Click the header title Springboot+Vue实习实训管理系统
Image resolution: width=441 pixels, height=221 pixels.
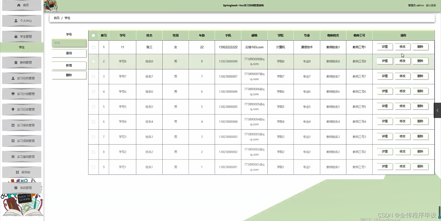coord(243,6)
